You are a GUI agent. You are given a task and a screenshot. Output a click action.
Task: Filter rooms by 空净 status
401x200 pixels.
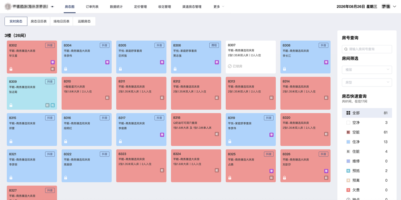coord(367,123)
